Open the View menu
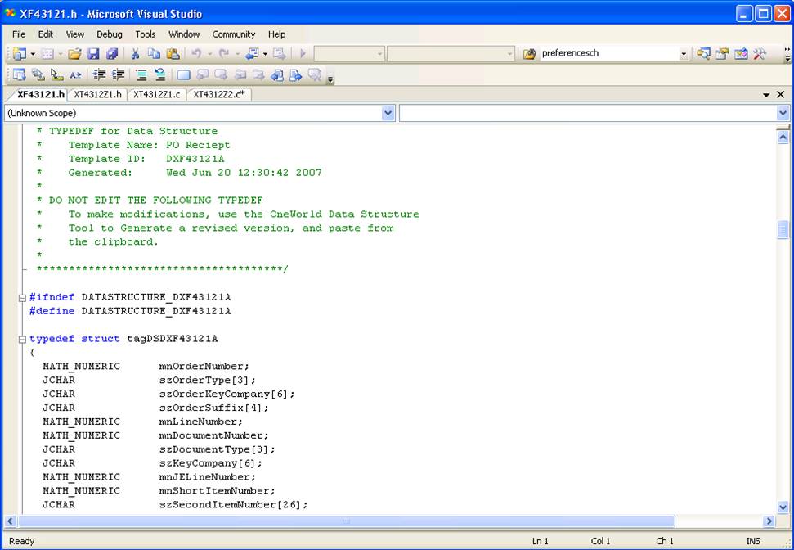Image resolution: width=794 pixels, height=550 pixels. [x=75, y=34]
